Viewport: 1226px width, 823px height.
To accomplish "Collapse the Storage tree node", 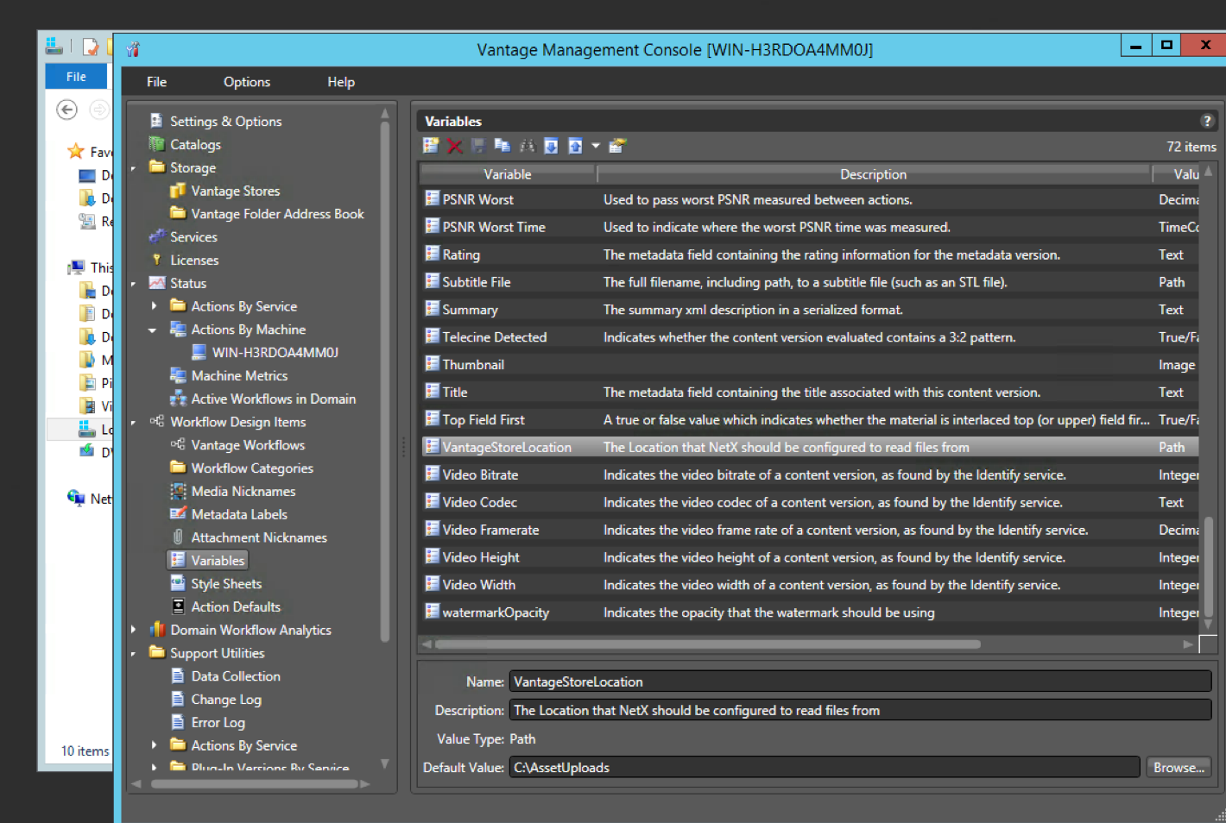I will coord(133,168).
